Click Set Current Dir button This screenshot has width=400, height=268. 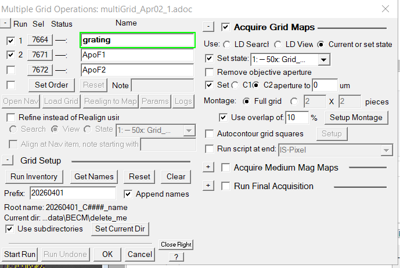[x=120, y=229]
